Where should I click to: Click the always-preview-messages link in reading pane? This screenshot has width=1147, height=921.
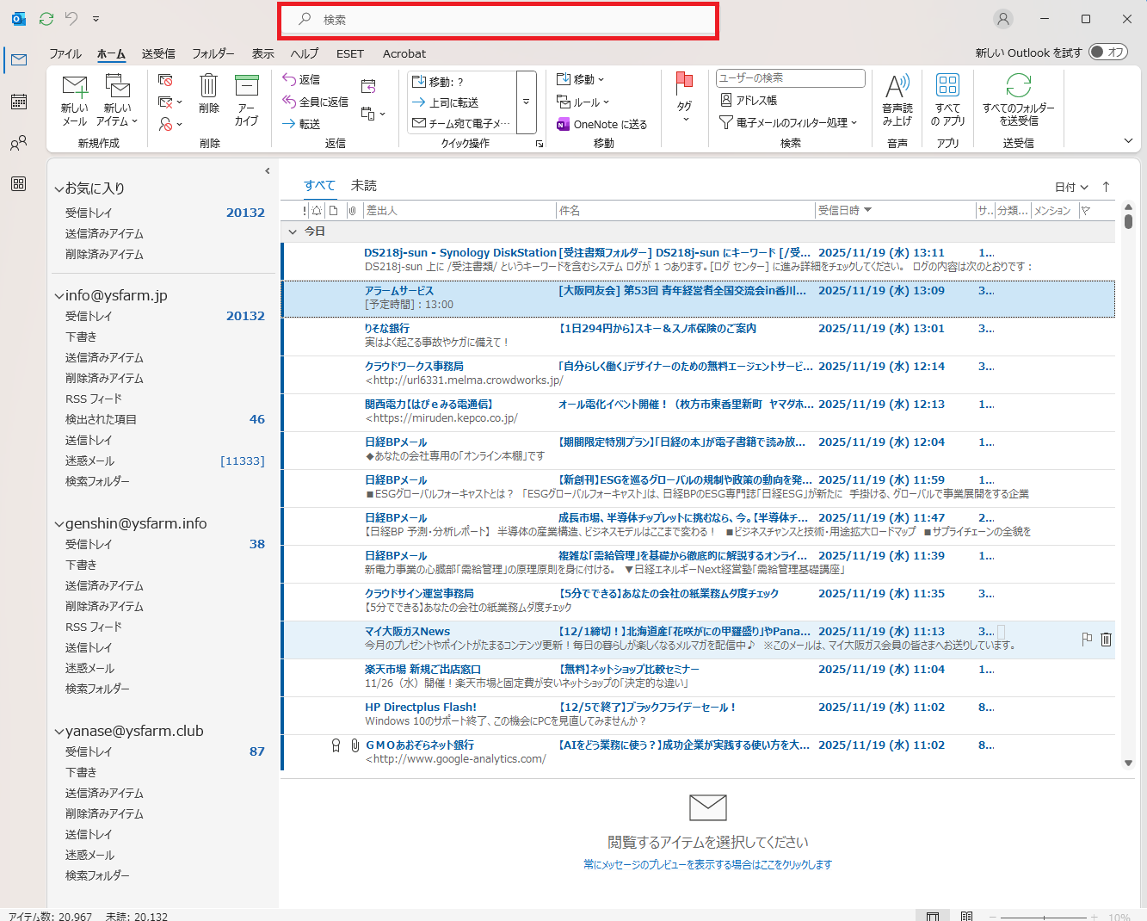[x=707, y=864]
